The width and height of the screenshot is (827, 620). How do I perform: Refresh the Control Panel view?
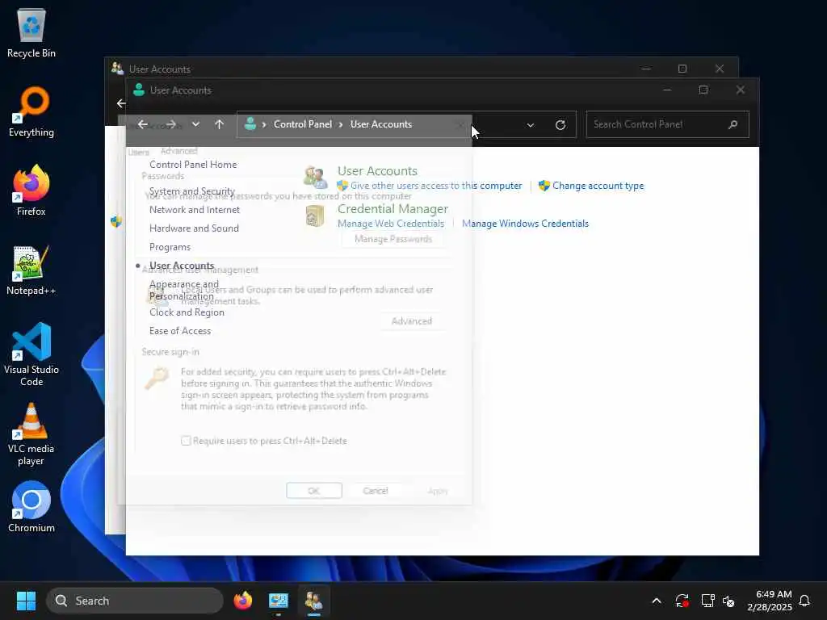(x=560, y=125)
